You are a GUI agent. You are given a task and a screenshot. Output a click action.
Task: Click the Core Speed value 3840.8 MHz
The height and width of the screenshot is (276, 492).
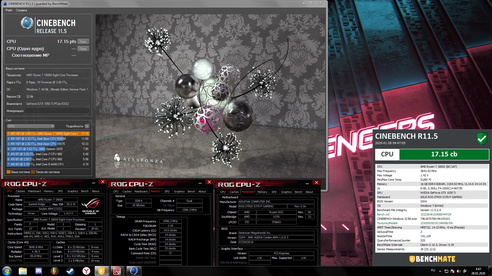(36, 247)
